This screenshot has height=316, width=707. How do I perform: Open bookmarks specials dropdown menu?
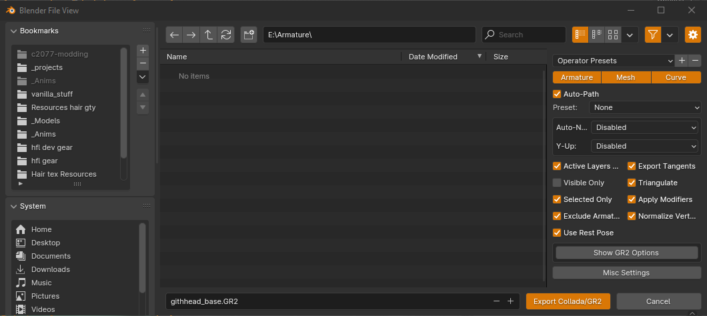click(143, 77)
